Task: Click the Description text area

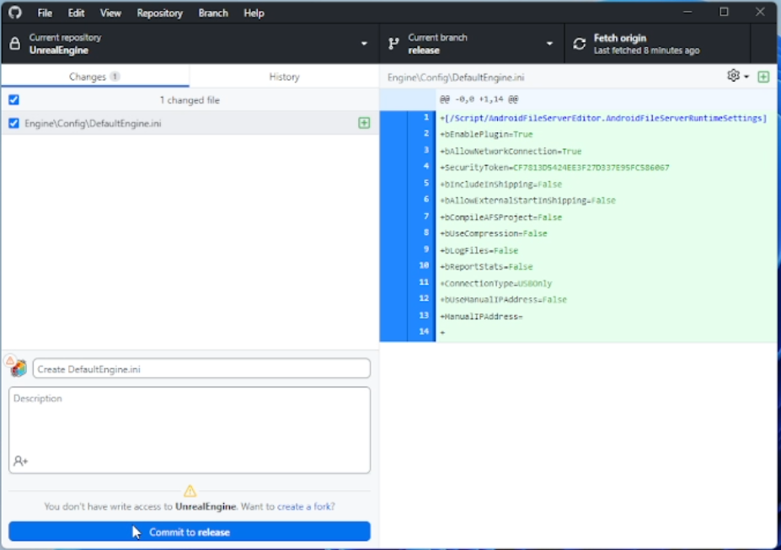Action: pos(190,430)
